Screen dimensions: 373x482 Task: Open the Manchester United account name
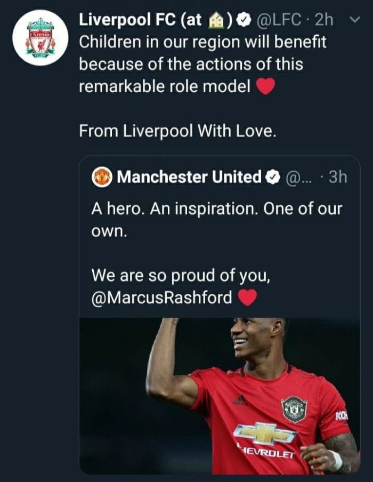(189, 177)
